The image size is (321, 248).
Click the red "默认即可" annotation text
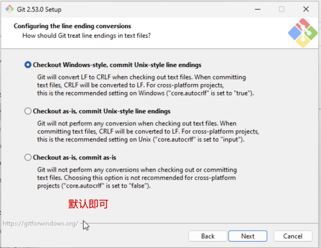click(88, 204)
